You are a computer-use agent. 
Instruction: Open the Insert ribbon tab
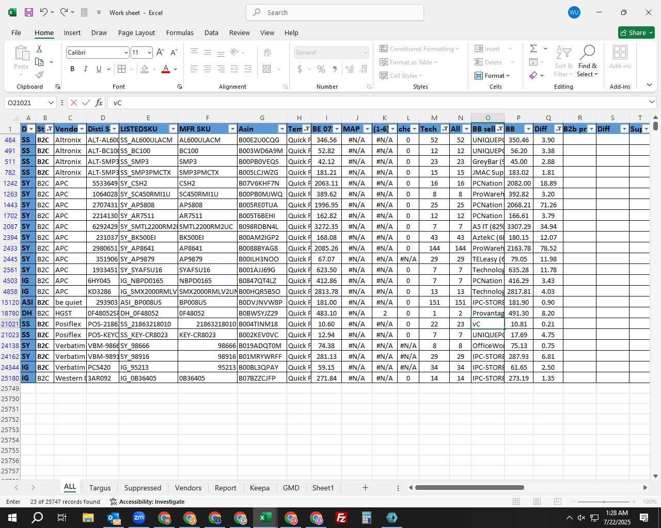pyautogui.click(x=72, y=32)
